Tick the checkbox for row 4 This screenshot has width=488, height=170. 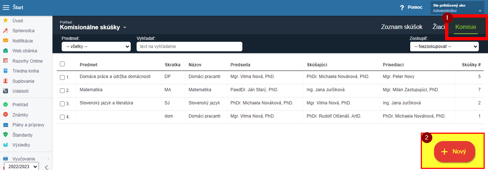pyautogui.click(x=62, y=117)
